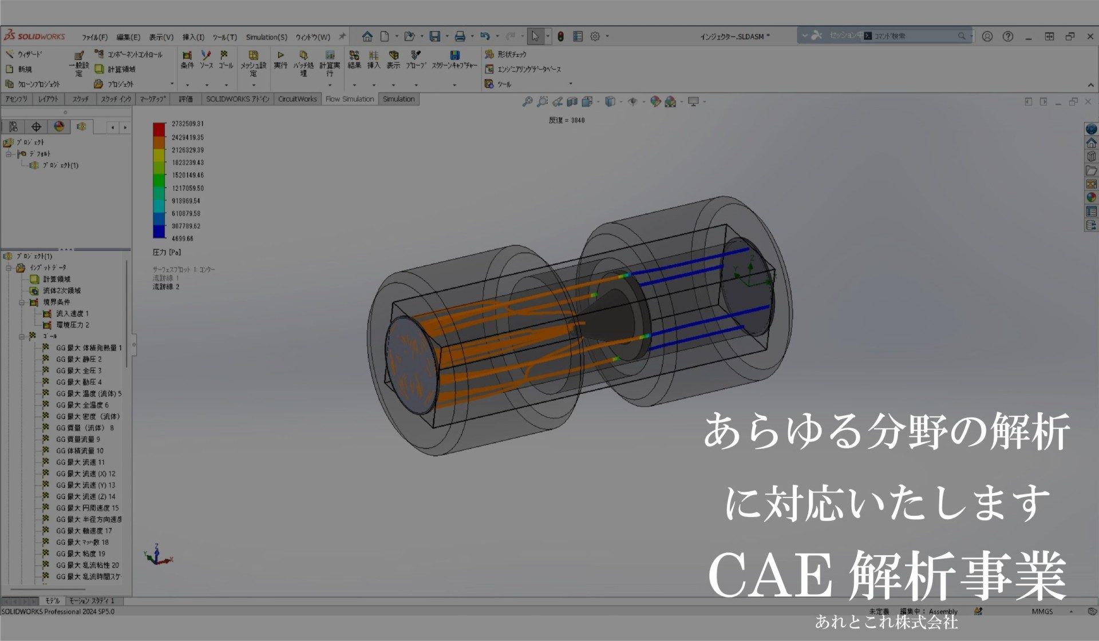Open the Edit Appearance color-ball icon

(655, 102)
